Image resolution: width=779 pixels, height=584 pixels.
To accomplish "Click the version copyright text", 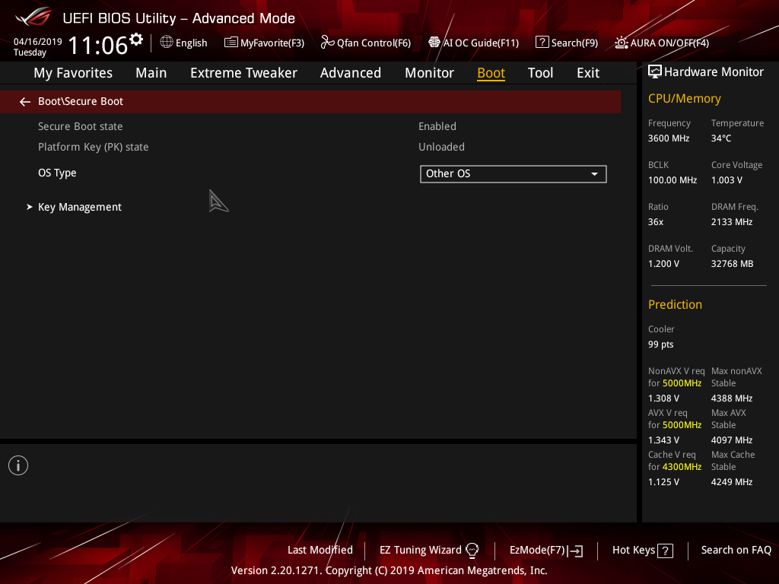I will point(389,570).
